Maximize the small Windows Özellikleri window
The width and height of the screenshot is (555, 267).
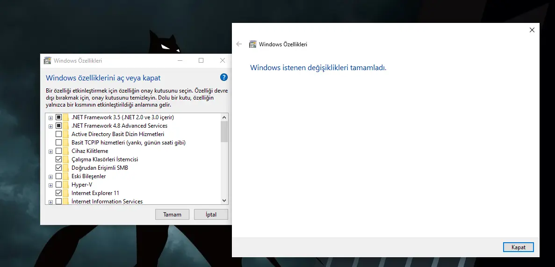tap(201, 60)
